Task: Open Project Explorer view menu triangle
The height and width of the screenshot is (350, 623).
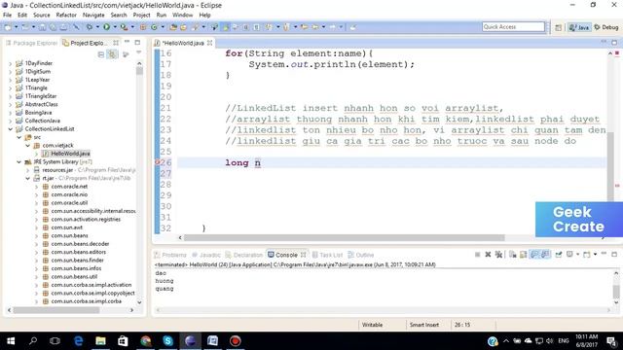Action: coord(138,52)
